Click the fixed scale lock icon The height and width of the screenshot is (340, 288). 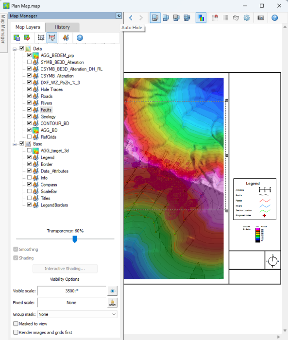click(x=112, y=303)
